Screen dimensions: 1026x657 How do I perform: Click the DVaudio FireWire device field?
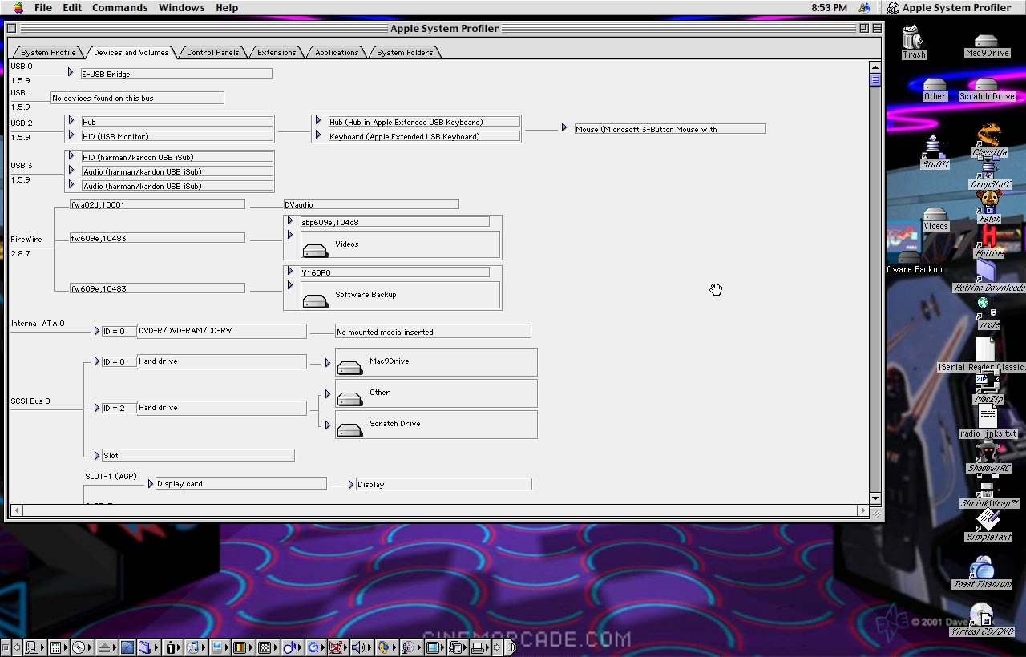point(371,204)
